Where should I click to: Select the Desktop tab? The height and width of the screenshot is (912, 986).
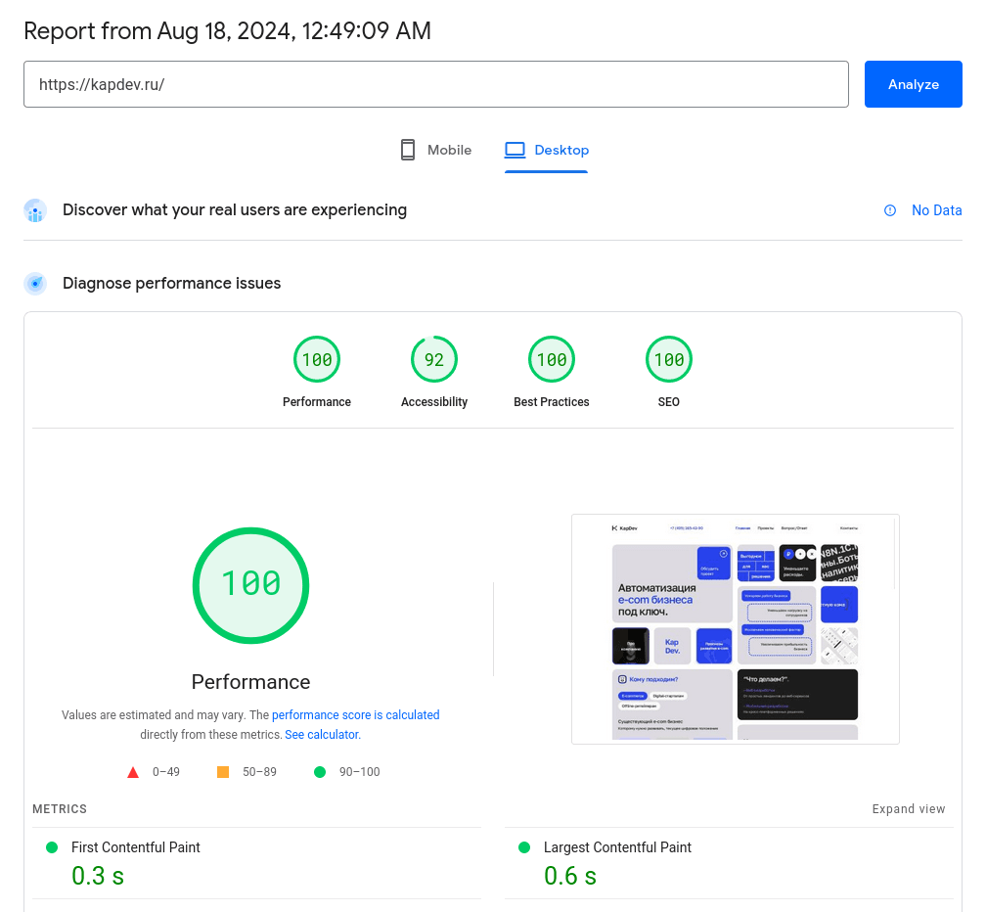(547, 150)
